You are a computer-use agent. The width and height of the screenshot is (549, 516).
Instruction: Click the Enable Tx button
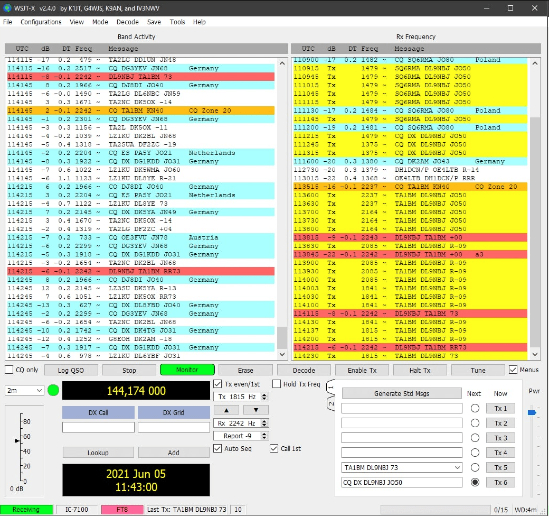362,370
